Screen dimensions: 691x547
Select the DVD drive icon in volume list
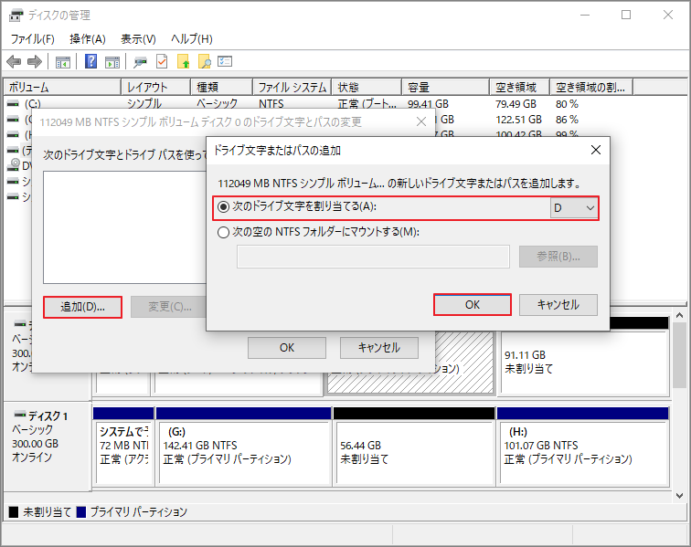pos(15,164)
